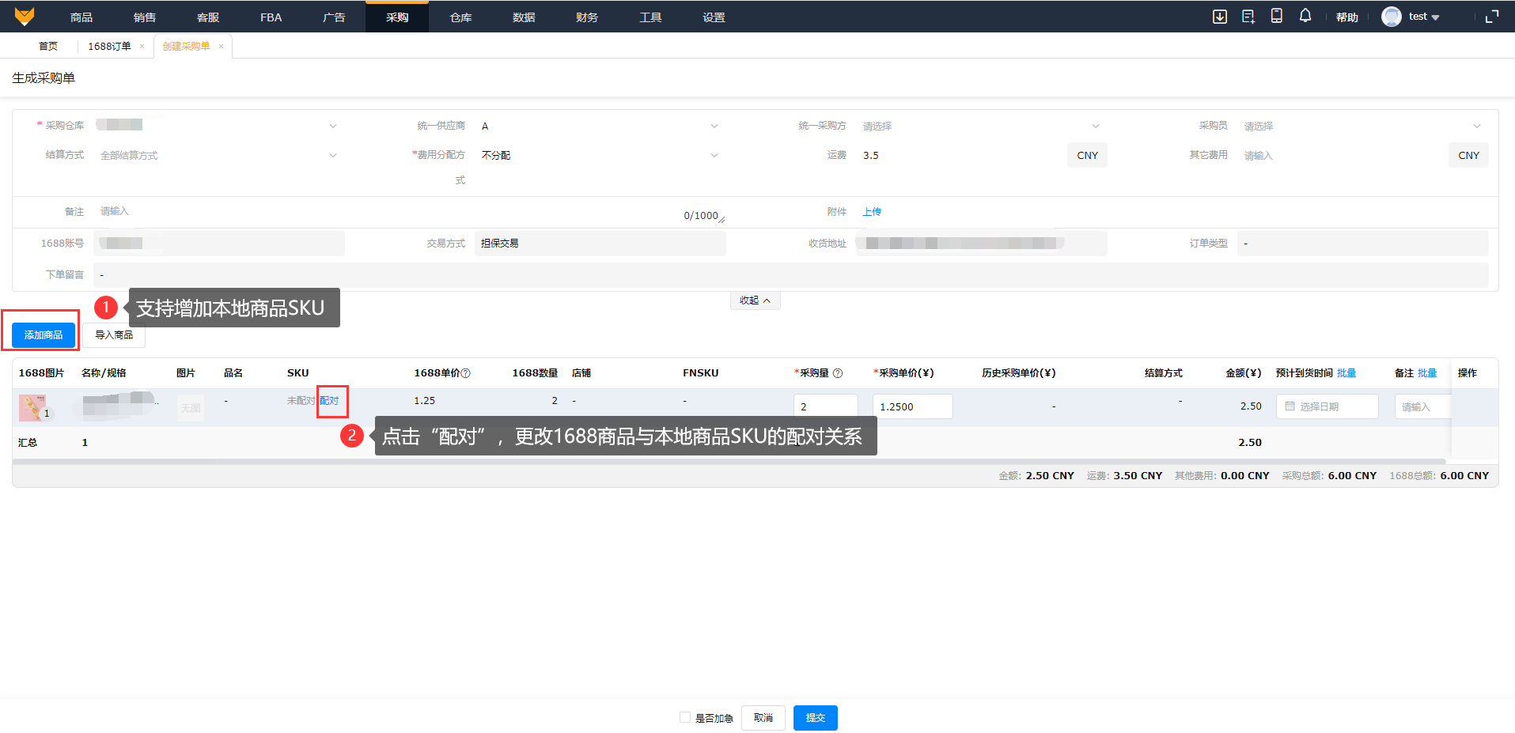Click the help icon beside 采购量
This screenshot has width=1515, height=733.
click(x=838, y=373)
